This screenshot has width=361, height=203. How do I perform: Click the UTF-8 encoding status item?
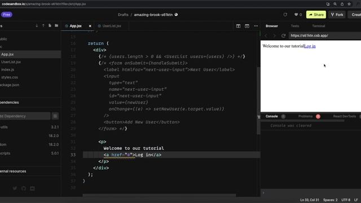(346, 200)
